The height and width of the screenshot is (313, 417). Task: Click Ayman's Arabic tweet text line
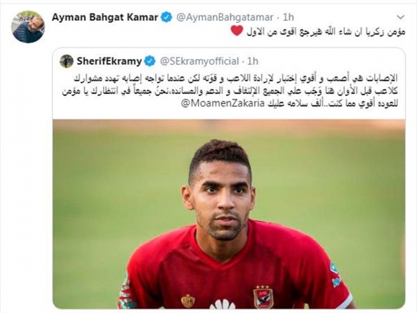pyautogui.click(x=318, y=32)
